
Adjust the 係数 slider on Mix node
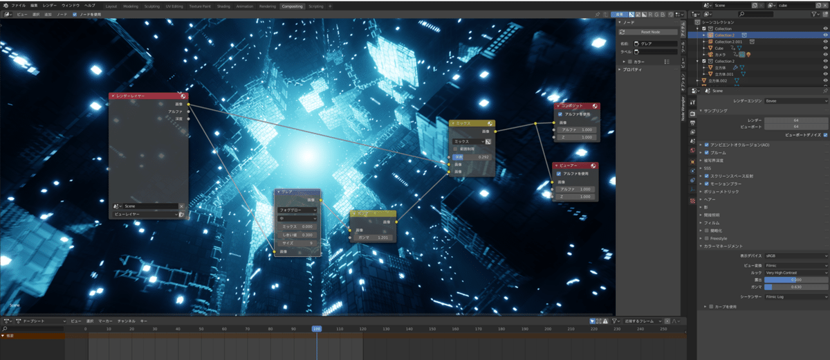472,157
